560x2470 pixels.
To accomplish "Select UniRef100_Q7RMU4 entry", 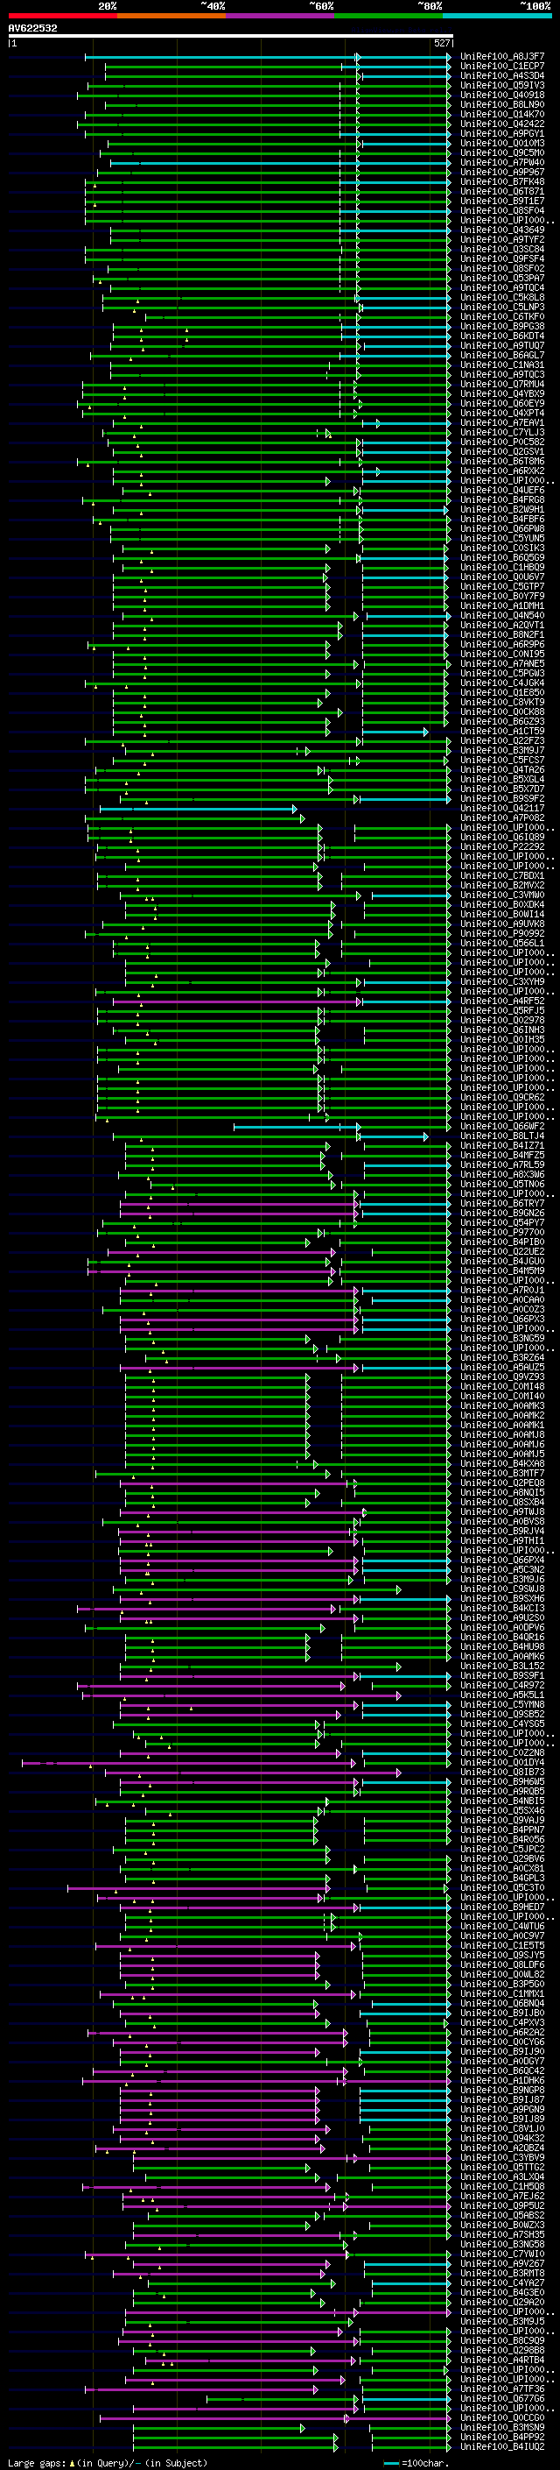I will pos(502,384).
